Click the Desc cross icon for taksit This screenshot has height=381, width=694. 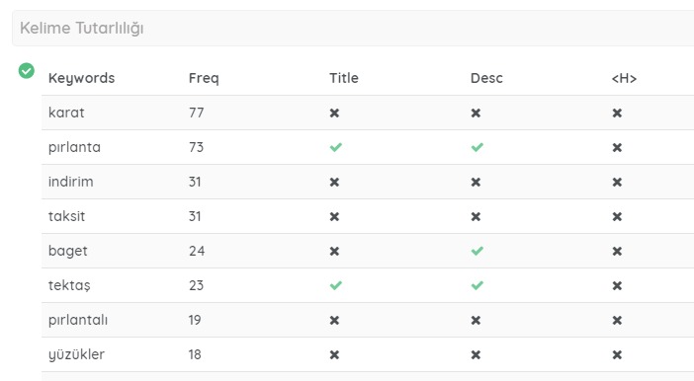point(476,216)
